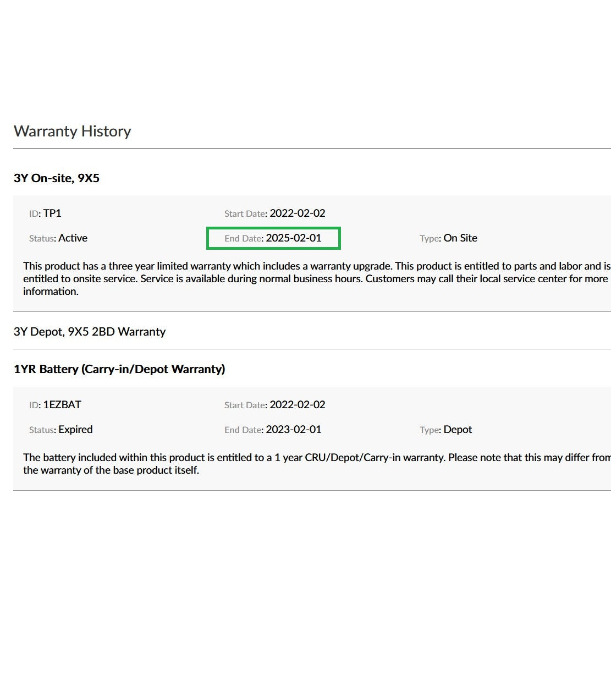Select the warranty ID value TP1
611x680 pixels.
coord(52,213)
